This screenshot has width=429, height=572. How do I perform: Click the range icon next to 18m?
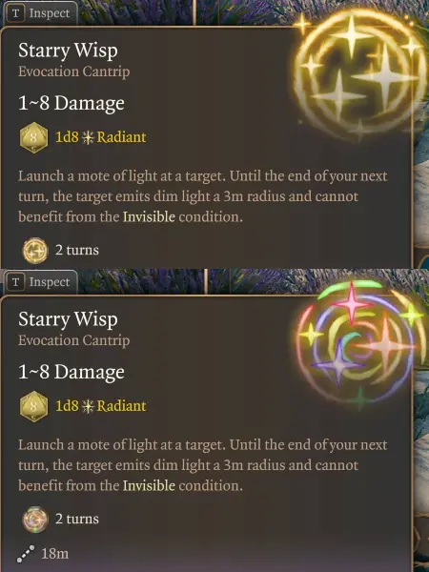tap(26, 554)
